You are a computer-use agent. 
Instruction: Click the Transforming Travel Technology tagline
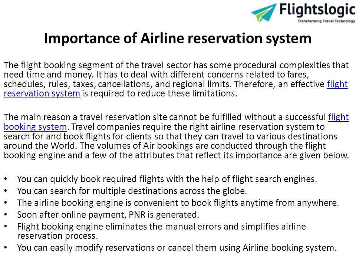pos(326,21)
